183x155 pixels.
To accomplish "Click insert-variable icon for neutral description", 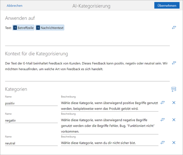I will (163, 142).
